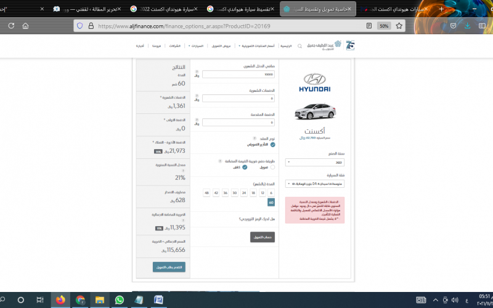This screenshot has width=493, height=308.
Task: Choose 36 month duration option
Action: 225,193
